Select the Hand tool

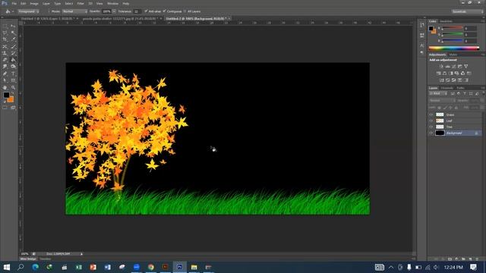(5, 87)
